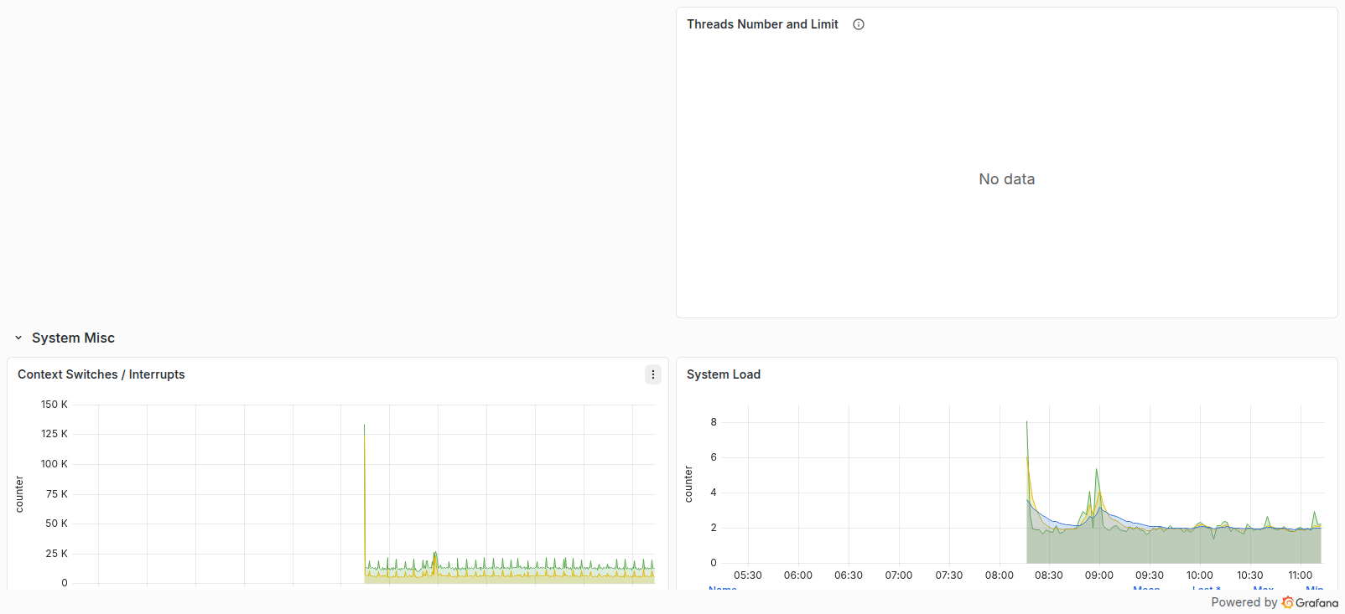Open the Threads Number and Limit panel title
This screenshot has width=1345, height=614.
pos(762,24)
